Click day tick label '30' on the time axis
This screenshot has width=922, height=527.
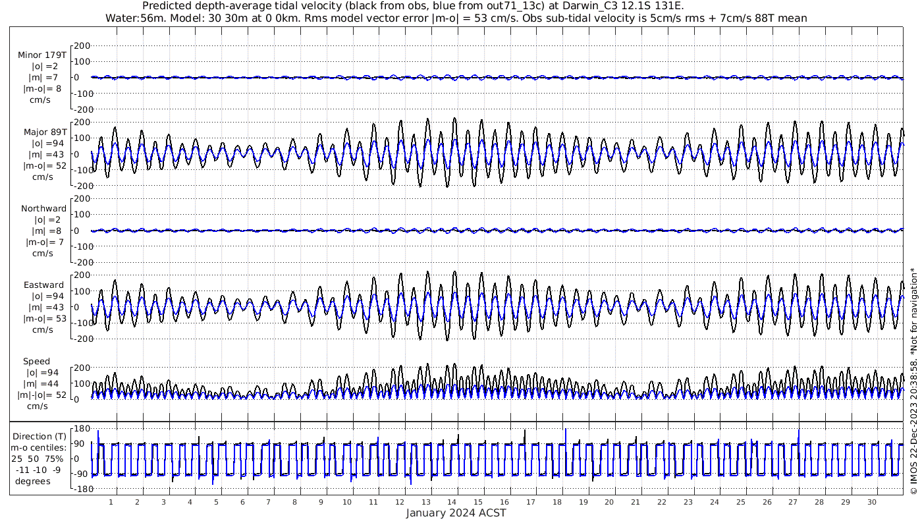pyautogui.click(x=871, y=502)
